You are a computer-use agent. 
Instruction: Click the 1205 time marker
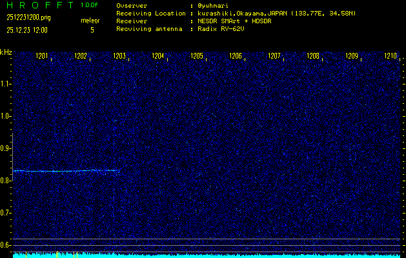click(x=197, y=57)
